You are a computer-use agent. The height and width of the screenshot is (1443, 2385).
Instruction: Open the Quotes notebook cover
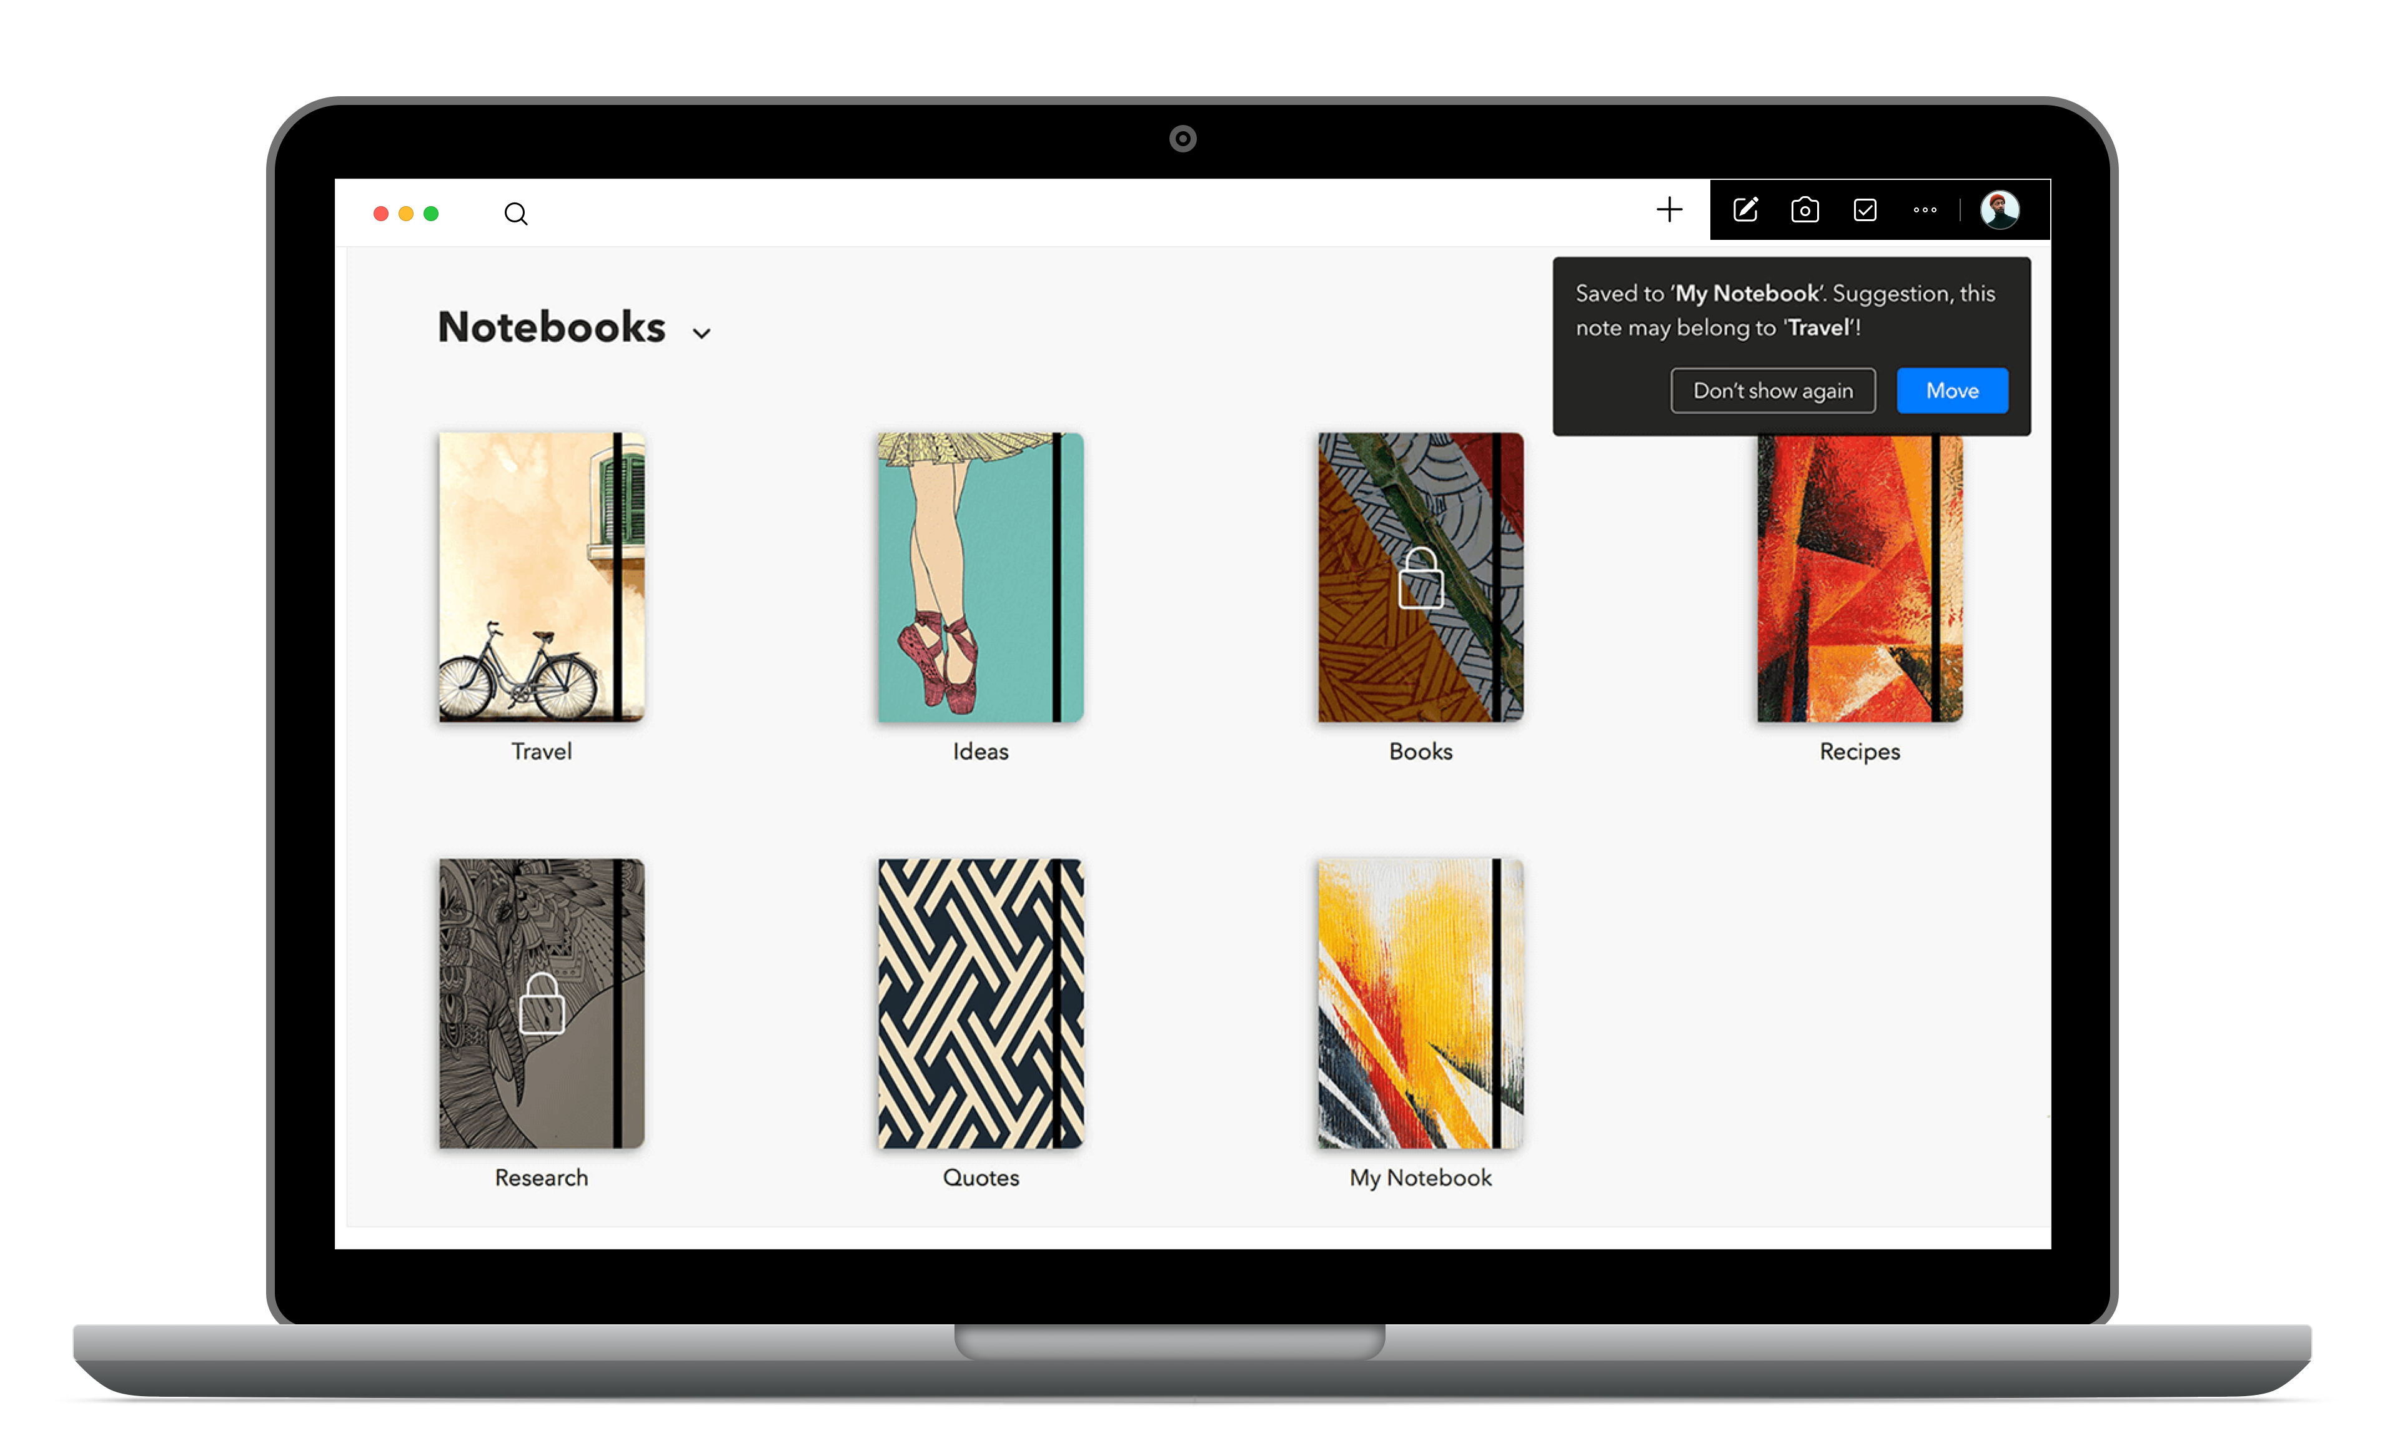pyautogui.click(x=981, y=1004)
